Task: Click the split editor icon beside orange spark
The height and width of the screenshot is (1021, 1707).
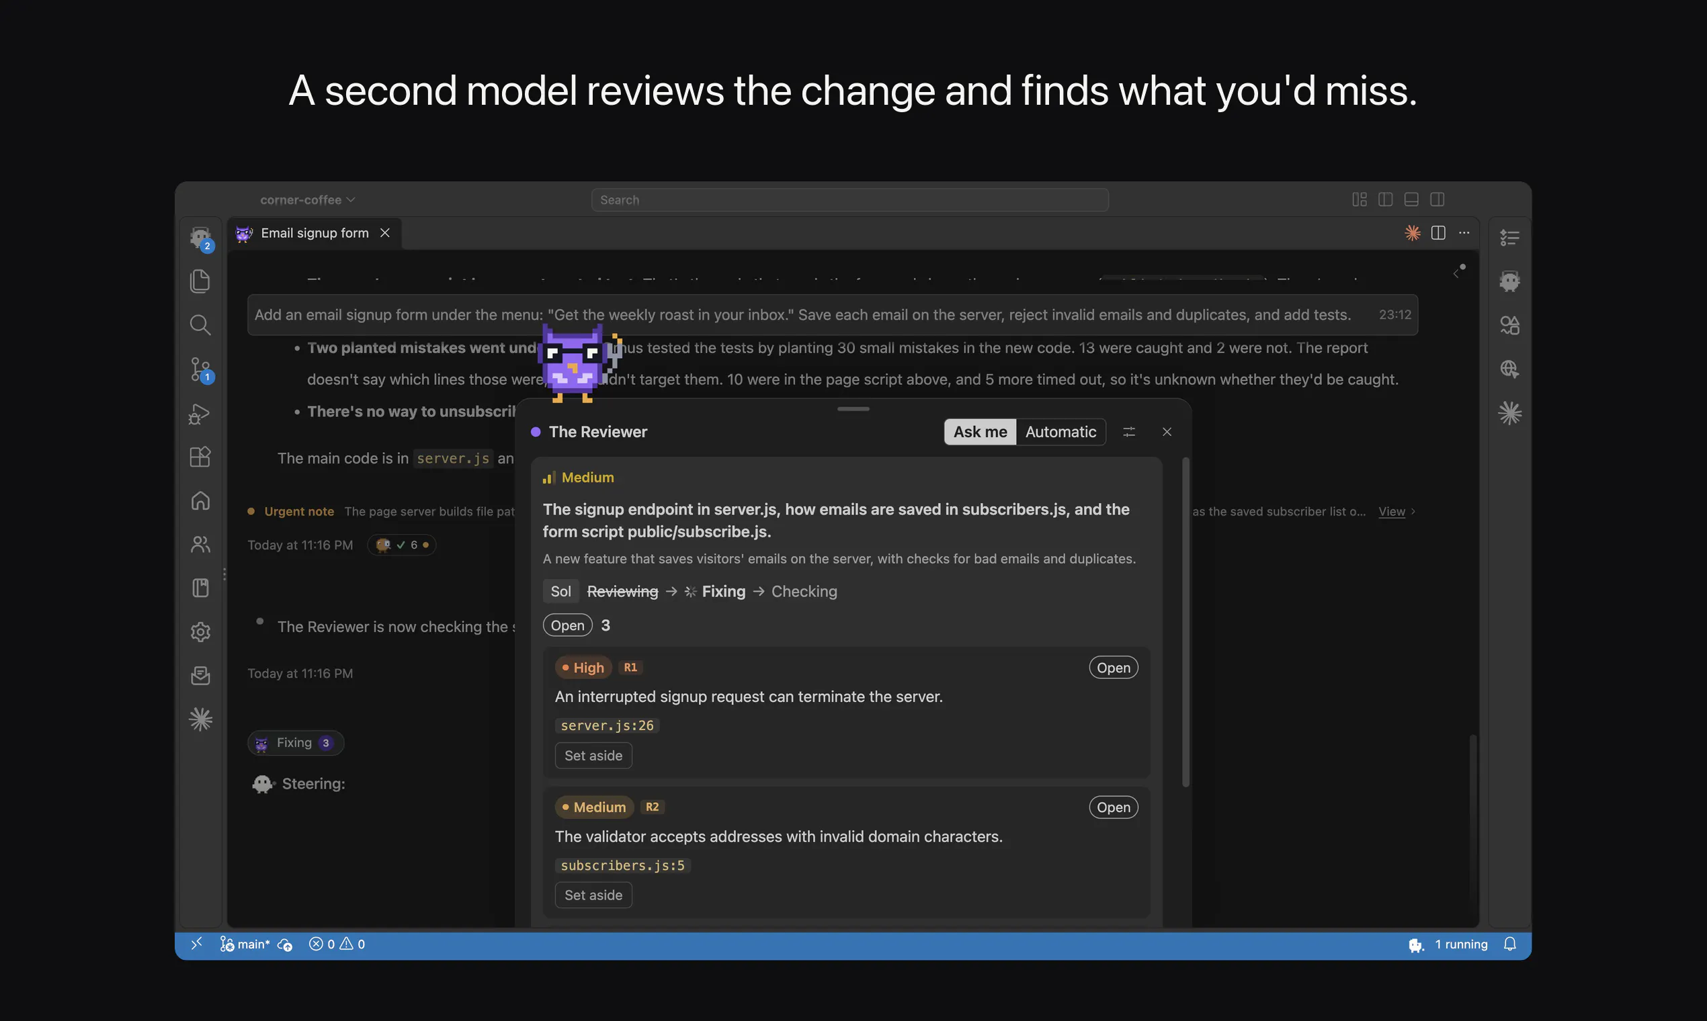Action: point(1438,232)
